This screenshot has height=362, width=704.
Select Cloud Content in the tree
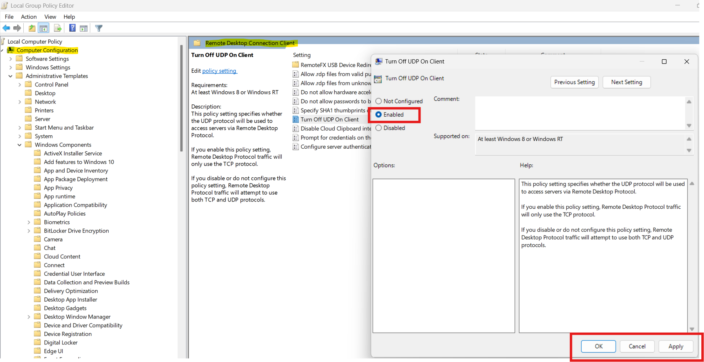tap(62, 256)
